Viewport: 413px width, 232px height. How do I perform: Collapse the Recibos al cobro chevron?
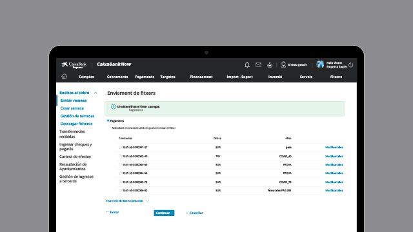pyautogui.click(x=96, y=93)
